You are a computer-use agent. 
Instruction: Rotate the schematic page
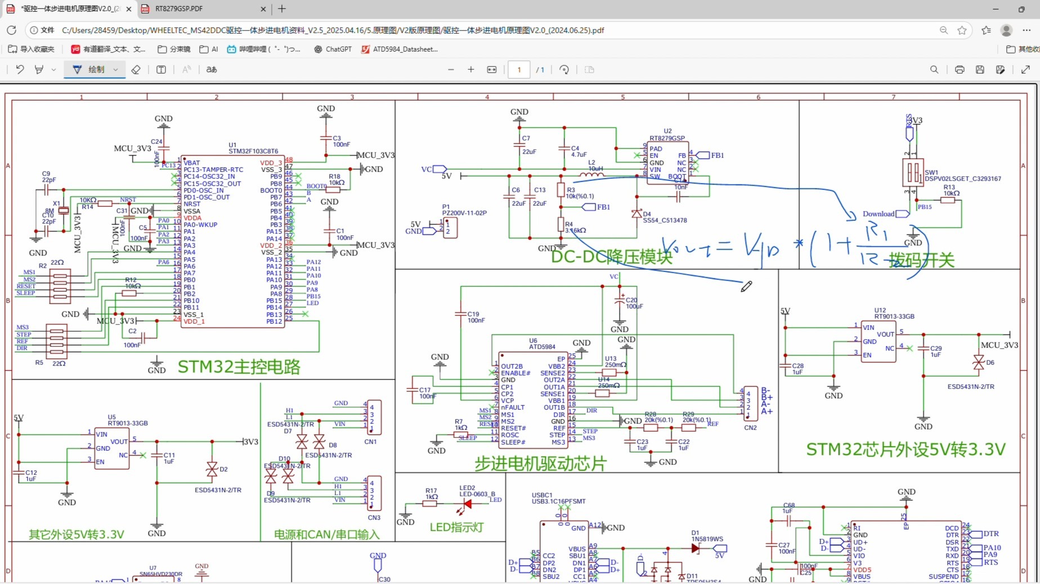click(x=564, y=69)
